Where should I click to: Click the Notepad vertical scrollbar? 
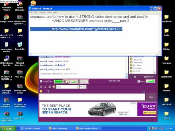click(160, 34)
